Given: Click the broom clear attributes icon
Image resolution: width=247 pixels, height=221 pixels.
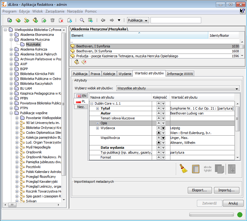Looking at the screenshot, I should 183,169.
